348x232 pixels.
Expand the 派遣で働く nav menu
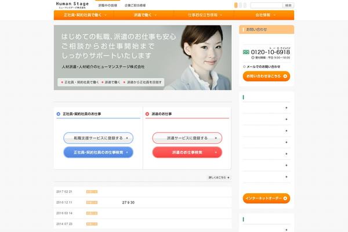point(144,15)
